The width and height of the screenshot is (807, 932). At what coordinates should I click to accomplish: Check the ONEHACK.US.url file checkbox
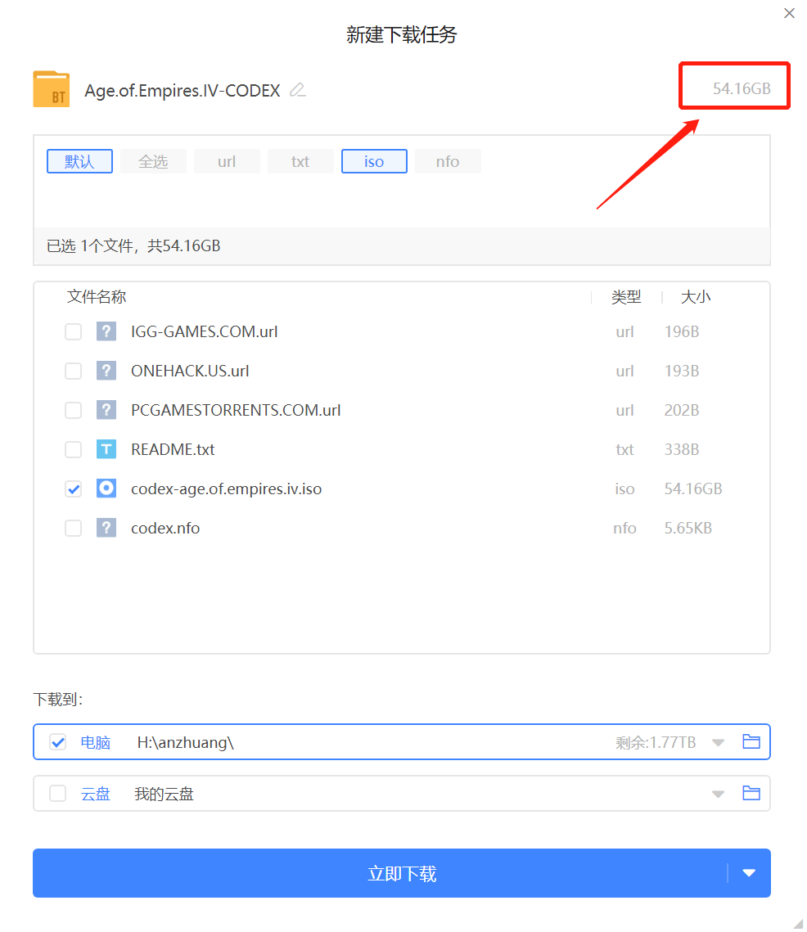pos(73,371)
